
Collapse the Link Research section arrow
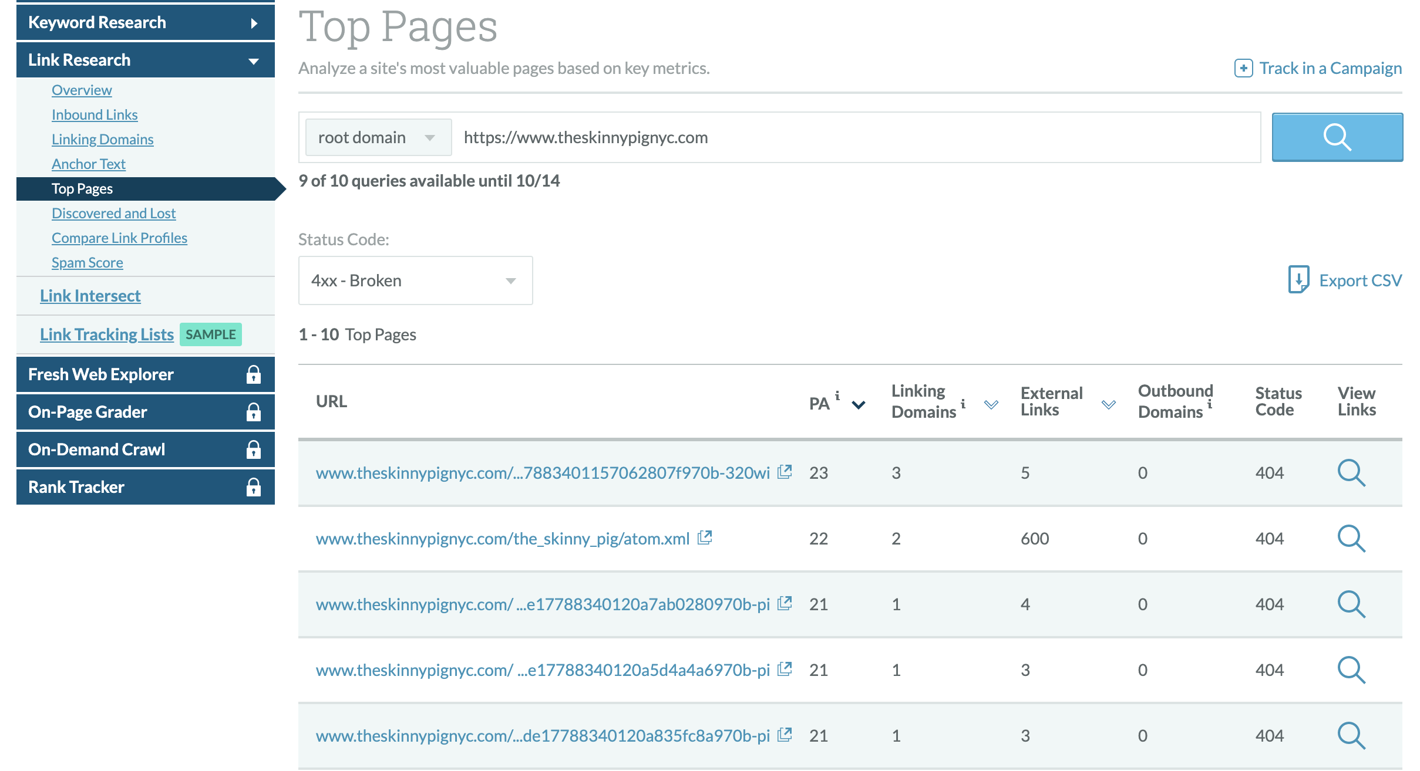254,61
